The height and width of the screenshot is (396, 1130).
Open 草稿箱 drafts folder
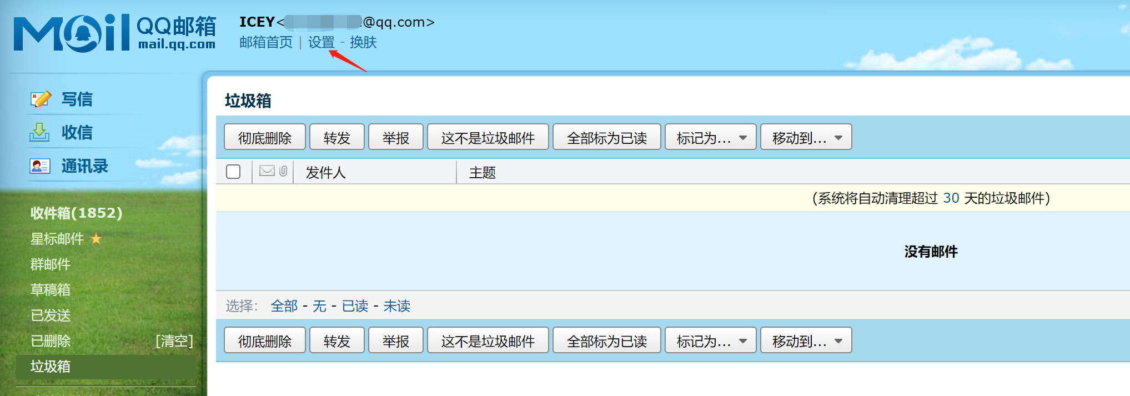(51, 290)
